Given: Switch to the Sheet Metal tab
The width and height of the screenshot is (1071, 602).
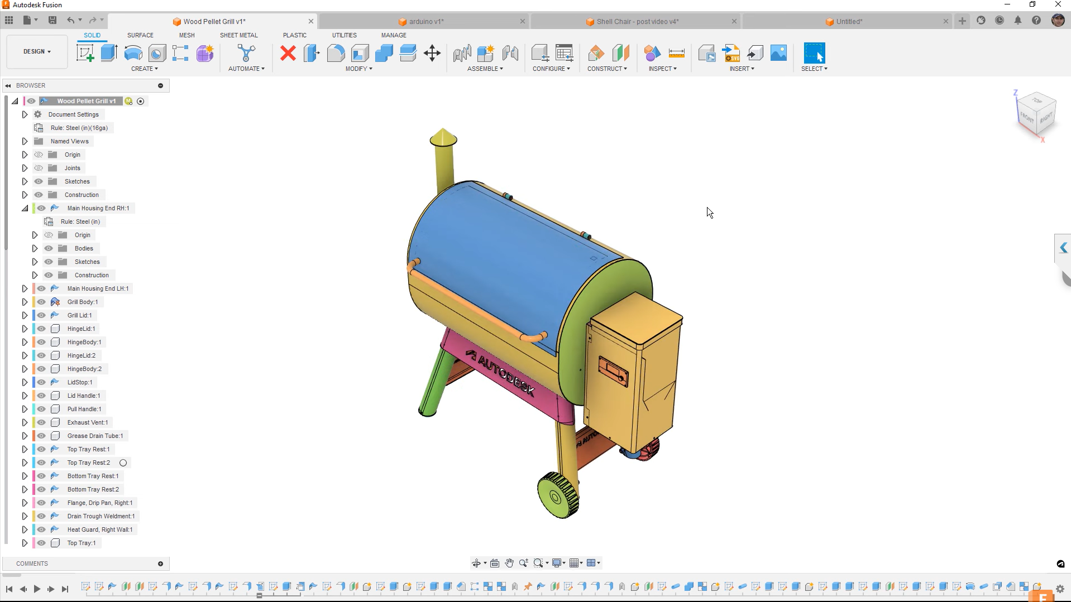Looking at the screenshot, I should 238,35.
